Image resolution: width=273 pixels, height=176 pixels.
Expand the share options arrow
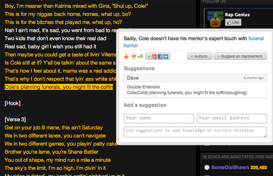click(x=149, y=56)
